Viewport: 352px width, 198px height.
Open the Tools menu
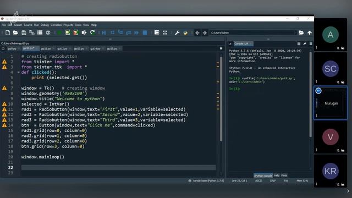(78, 25)
